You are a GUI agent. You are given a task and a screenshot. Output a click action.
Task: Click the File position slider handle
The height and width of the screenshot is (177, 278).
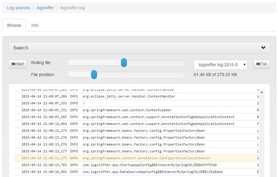pyautogui.click(x=94, y=75)
